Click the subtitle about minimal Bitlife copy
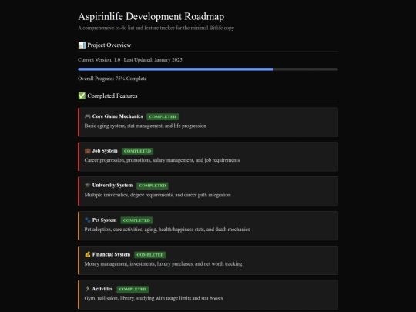 (156, 28)
